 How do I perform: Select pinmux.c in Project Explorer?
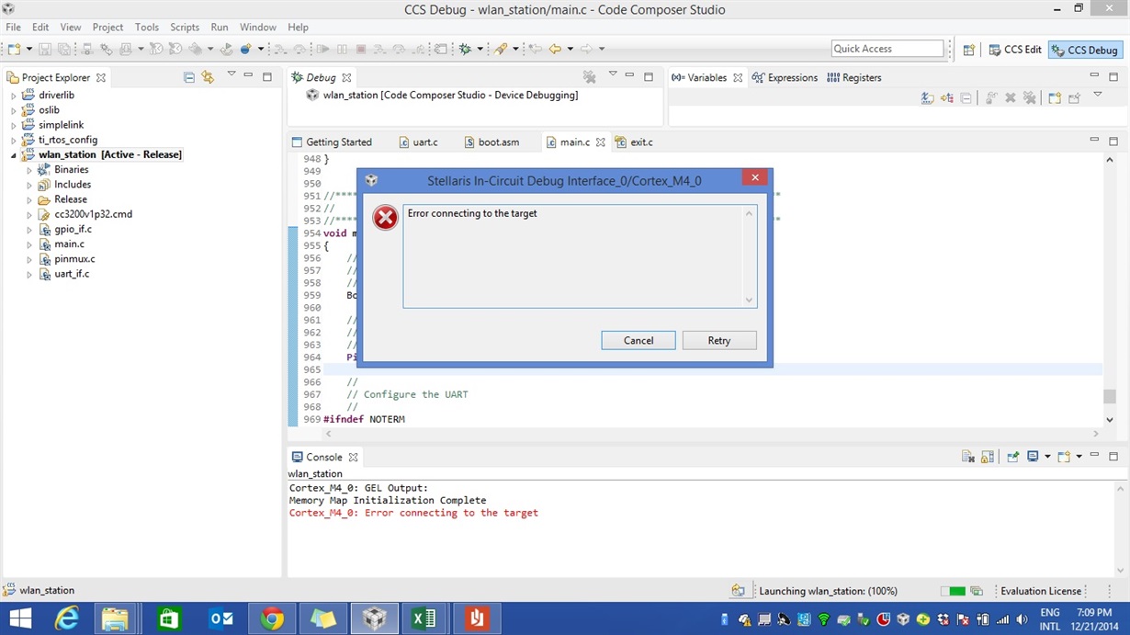[x=74, y=259]
